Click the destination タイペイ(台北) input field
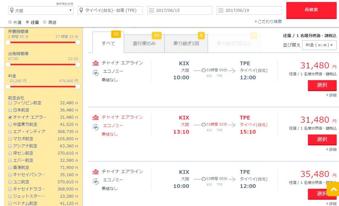 click(110, 10)
